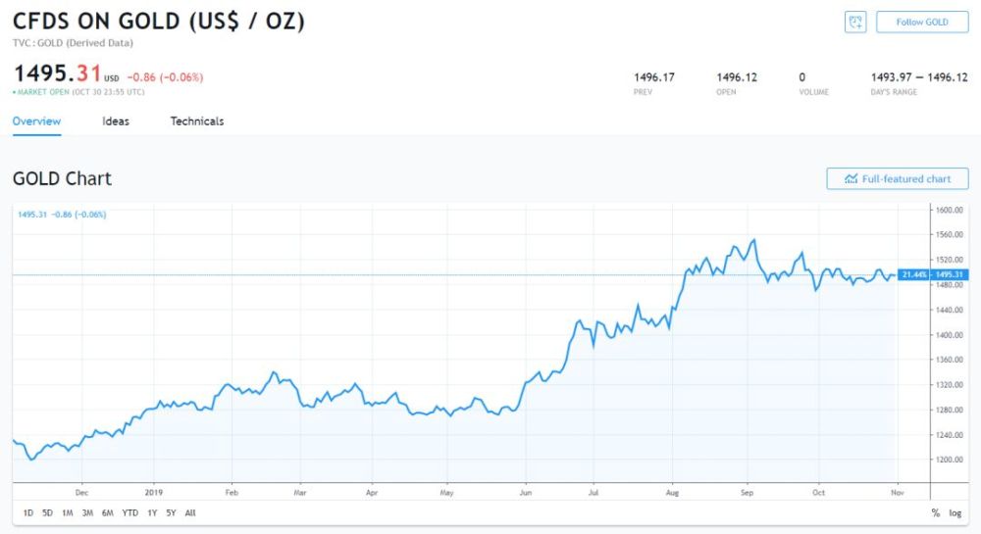
Task: Click the chart icon in Full-featured chart button
Action: [851, 178]
